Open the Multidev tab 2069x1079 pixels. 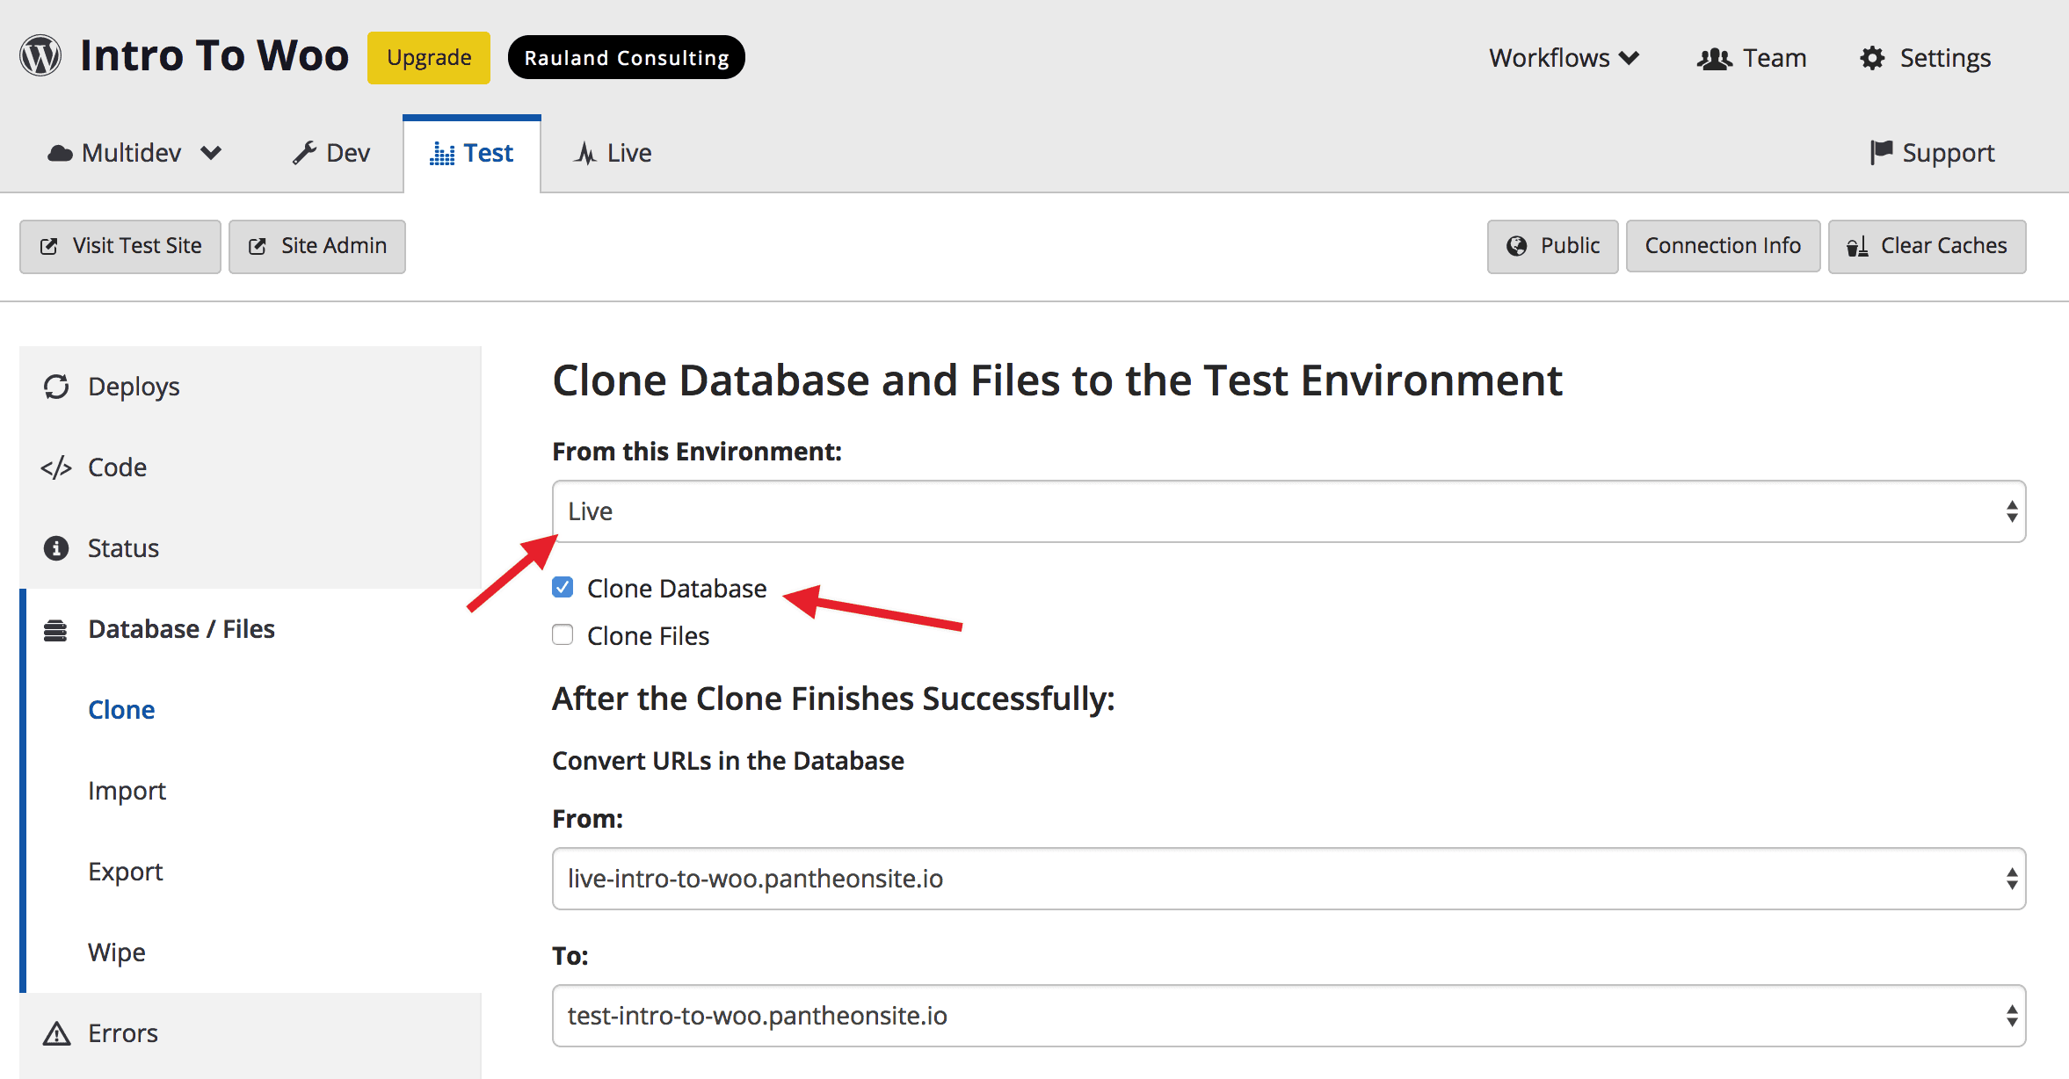coord(134,153)
